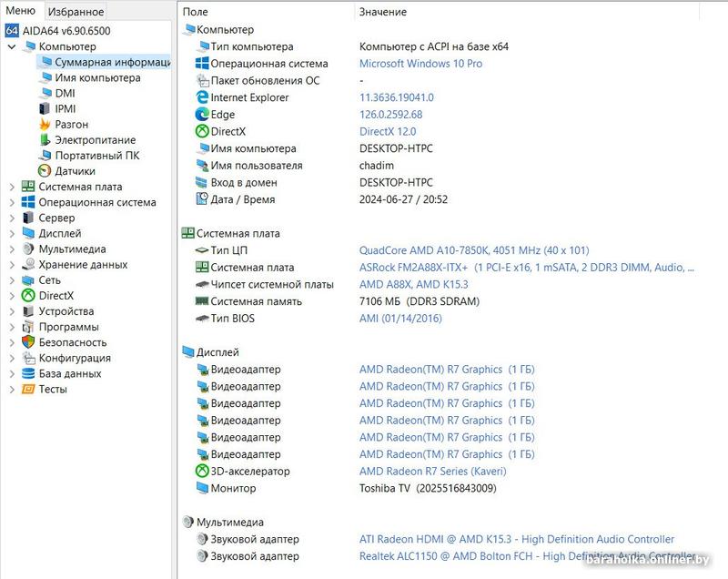Image resolution: width=728 pixels, height=579 pixels.
Task: Open the AMD Radeon R7 Series (Kaveri) link
Action: 433,471
